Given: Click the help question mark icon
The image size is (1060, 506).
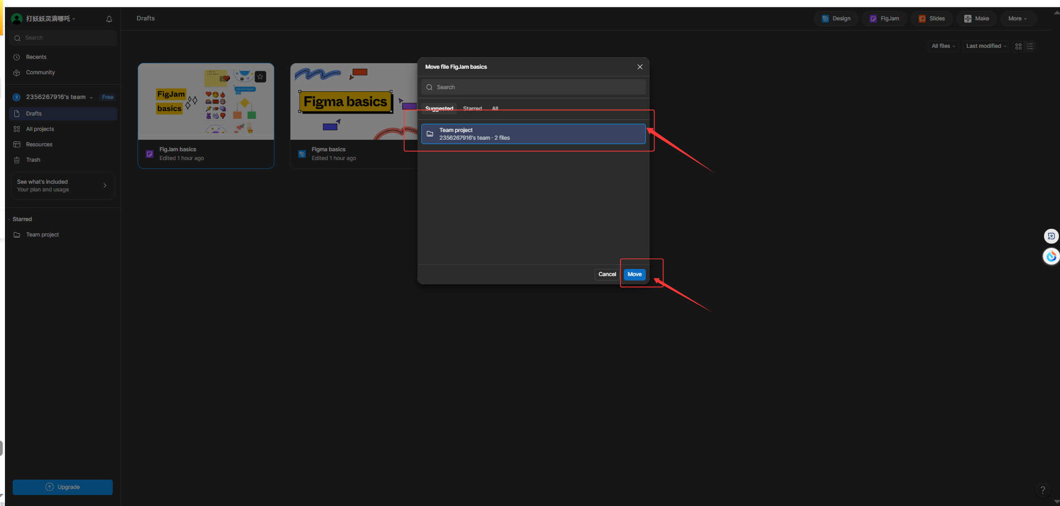Looking at the screenshot, I should [x=1042, y=490].
